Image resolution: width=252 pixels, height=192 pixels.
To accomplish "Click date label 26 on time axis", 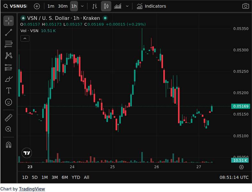I will tap(157, 167).
